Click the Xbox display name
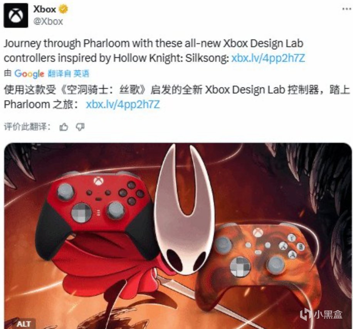 pos(45,9)
